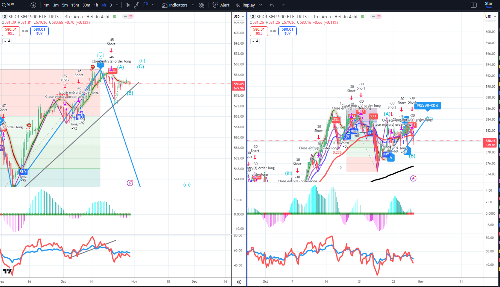The image size is (500, 287).
Task: Click the lightning event icon on 1h chart
Action: pyautogui.click(x=413, y=178)
